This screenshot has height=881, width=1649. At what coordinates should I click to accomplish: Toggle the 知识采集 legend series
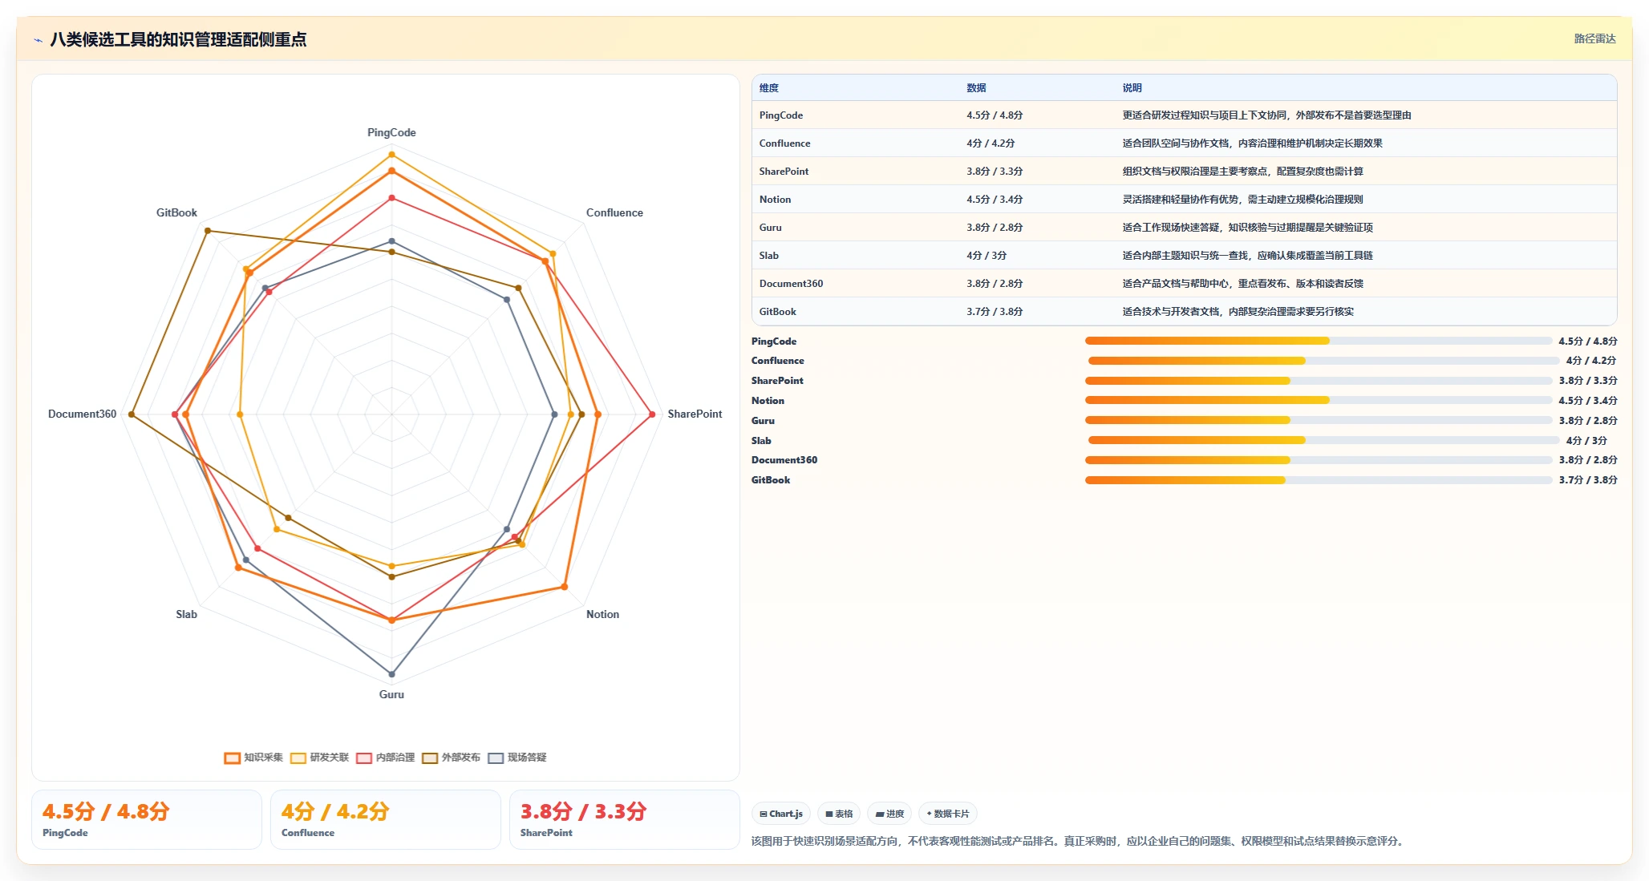[x=253, y=758]
